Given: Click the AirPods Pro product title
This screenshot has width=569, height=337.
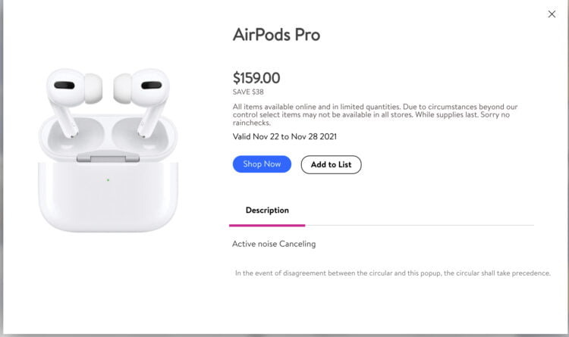Looking at the screenshot, I should [x=276, y=35].
